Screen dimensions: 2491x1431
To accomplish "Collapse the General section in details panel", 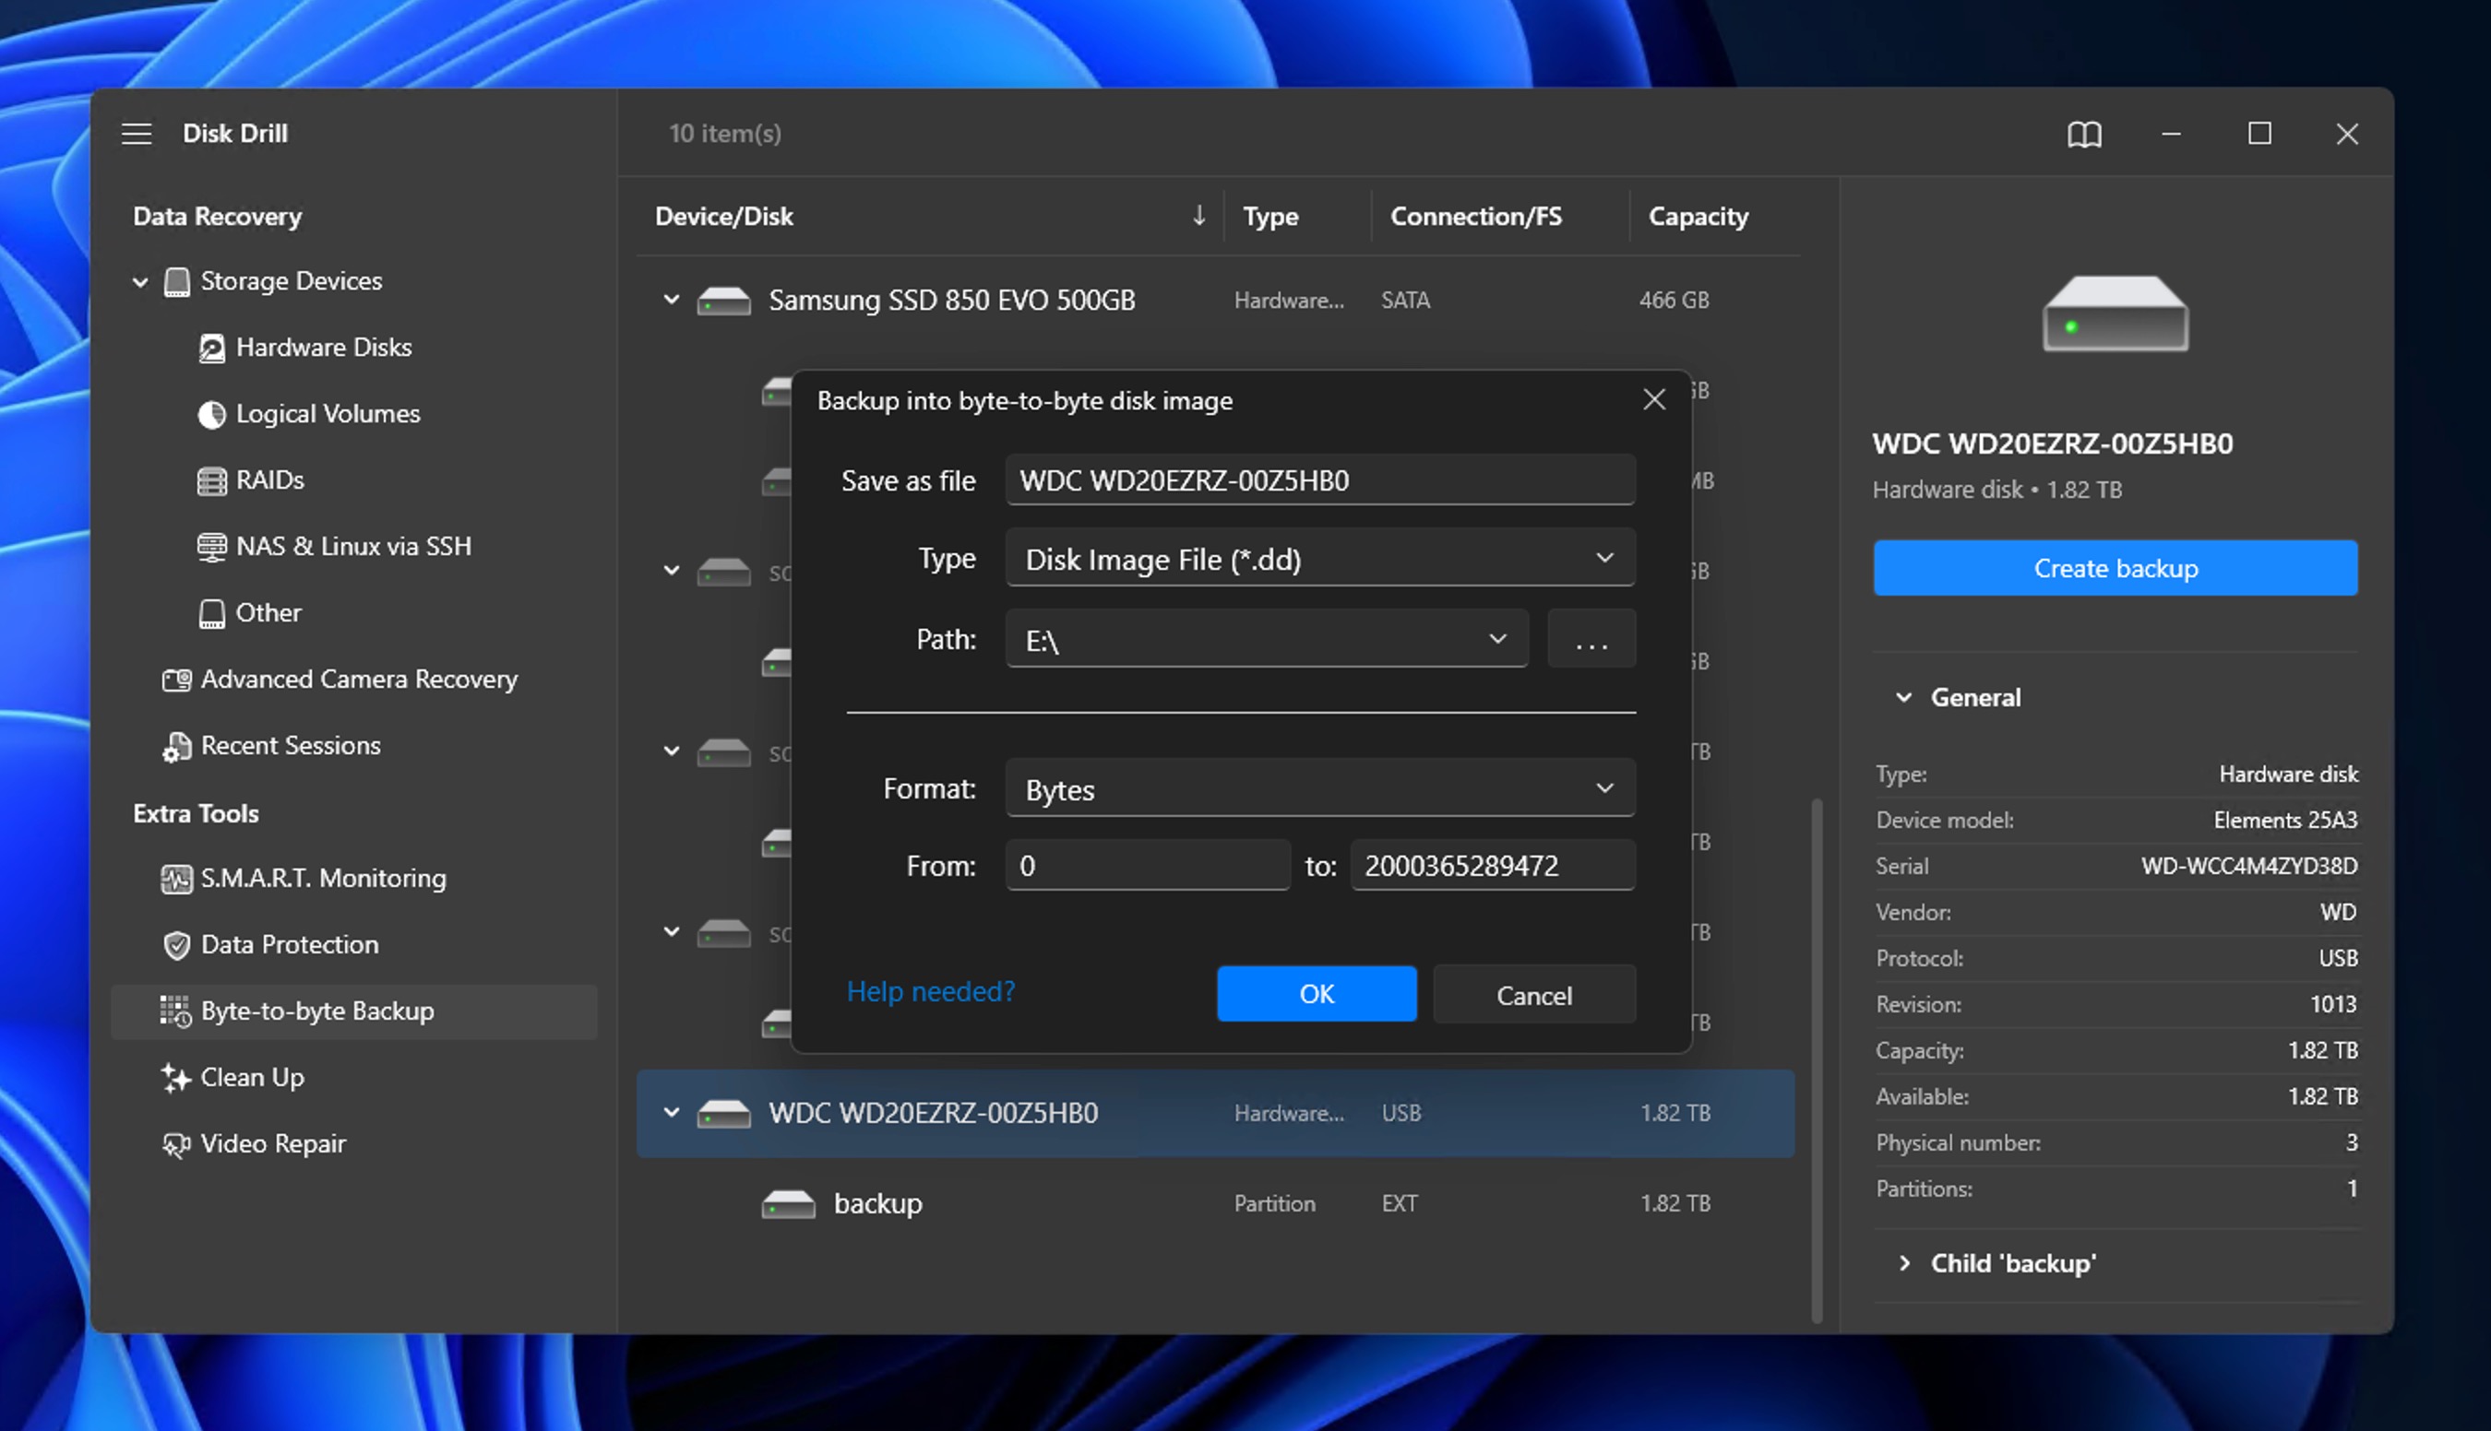I will [x=1904, y=698].
